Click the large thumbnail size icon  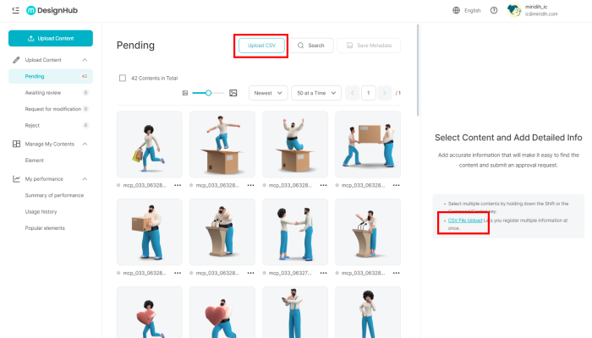[233, 92]
